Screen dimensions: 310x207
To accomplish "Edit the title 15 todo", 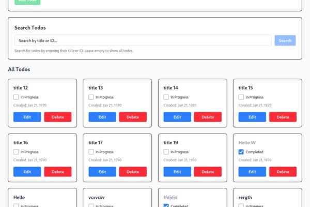I will (252, 117).
